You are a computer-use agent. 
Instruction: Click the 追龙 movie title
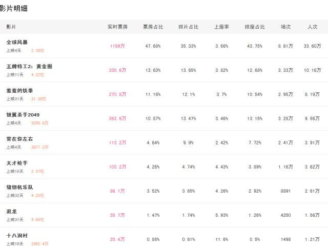click(x=11, y=211)
